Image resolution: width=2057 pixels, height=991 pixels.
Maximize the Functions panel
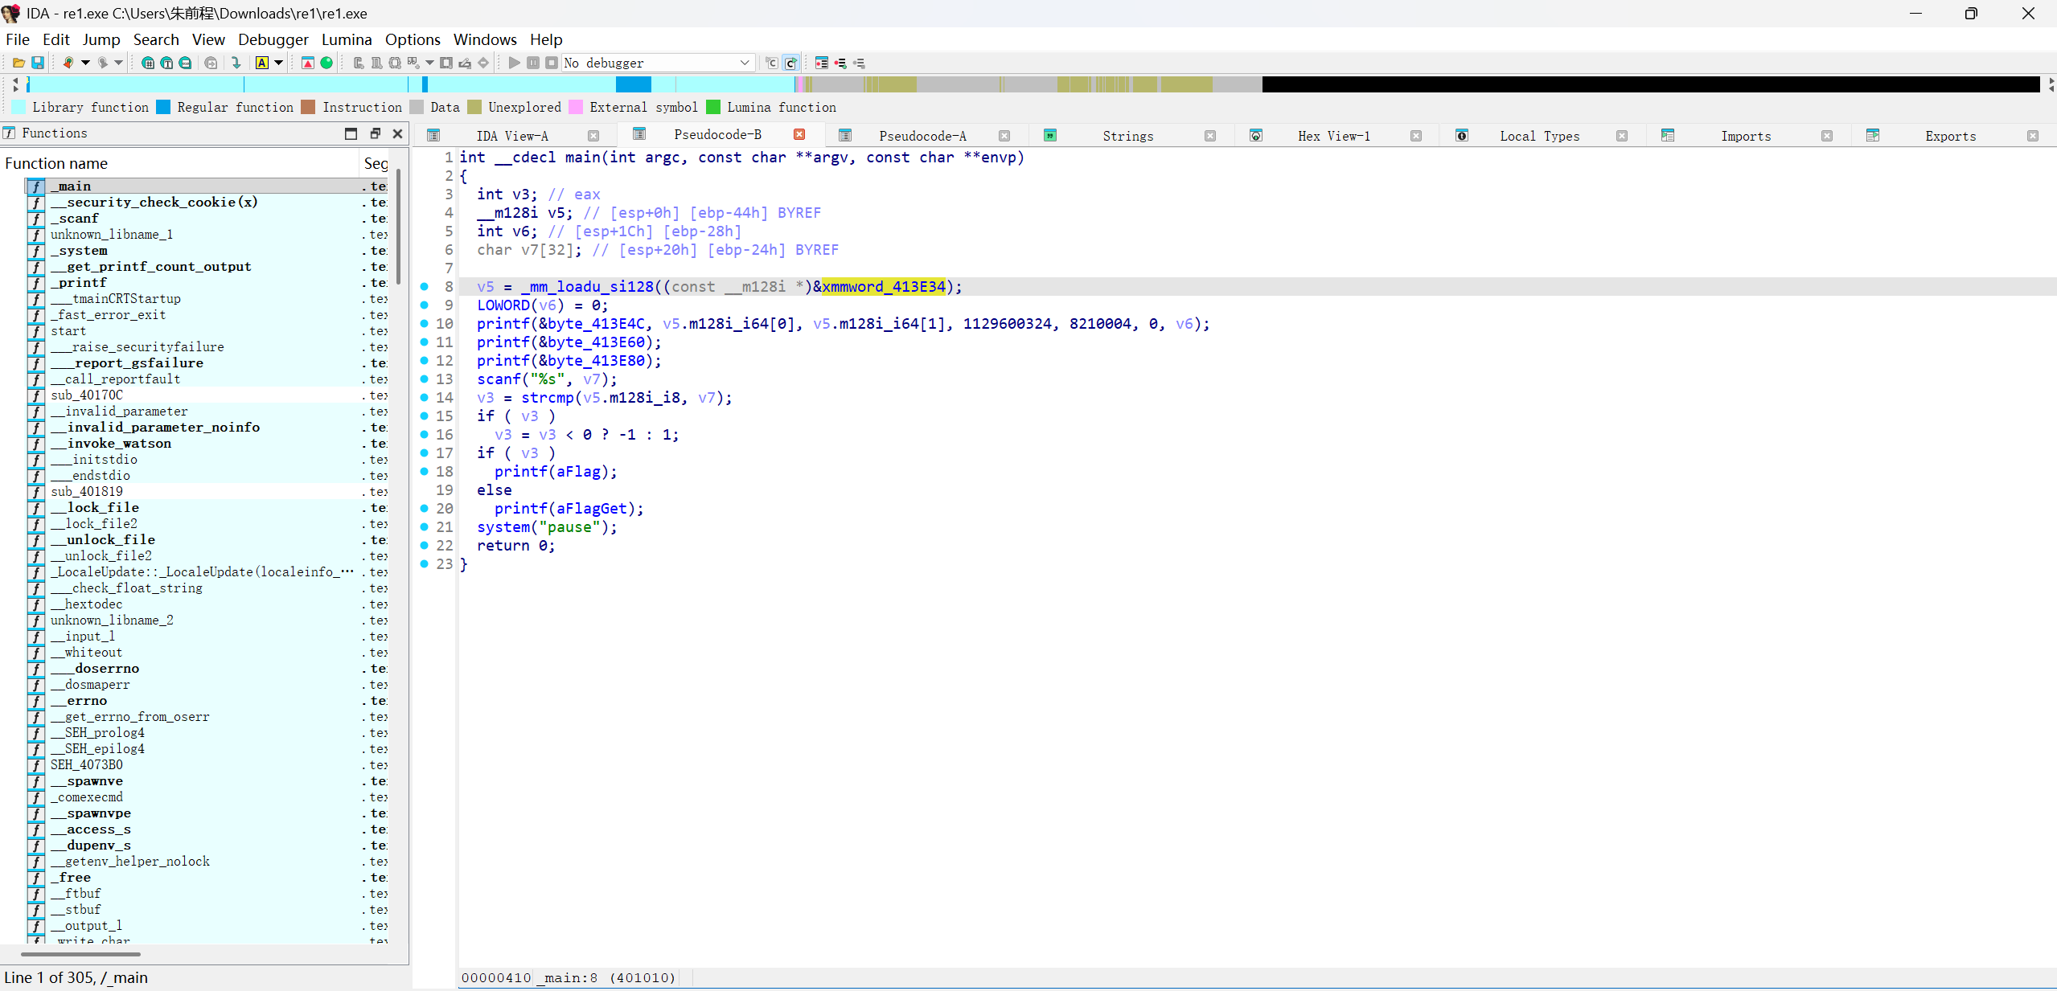pos(351,133)
